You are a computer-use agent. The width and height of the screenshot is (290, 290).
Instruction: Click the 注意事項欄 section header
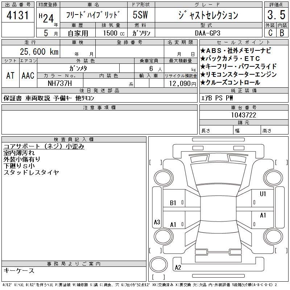tap(99, 108)
